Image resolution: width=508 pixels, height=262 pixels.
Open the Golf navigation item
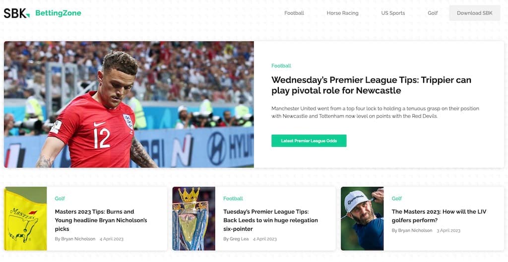point(433,13)
